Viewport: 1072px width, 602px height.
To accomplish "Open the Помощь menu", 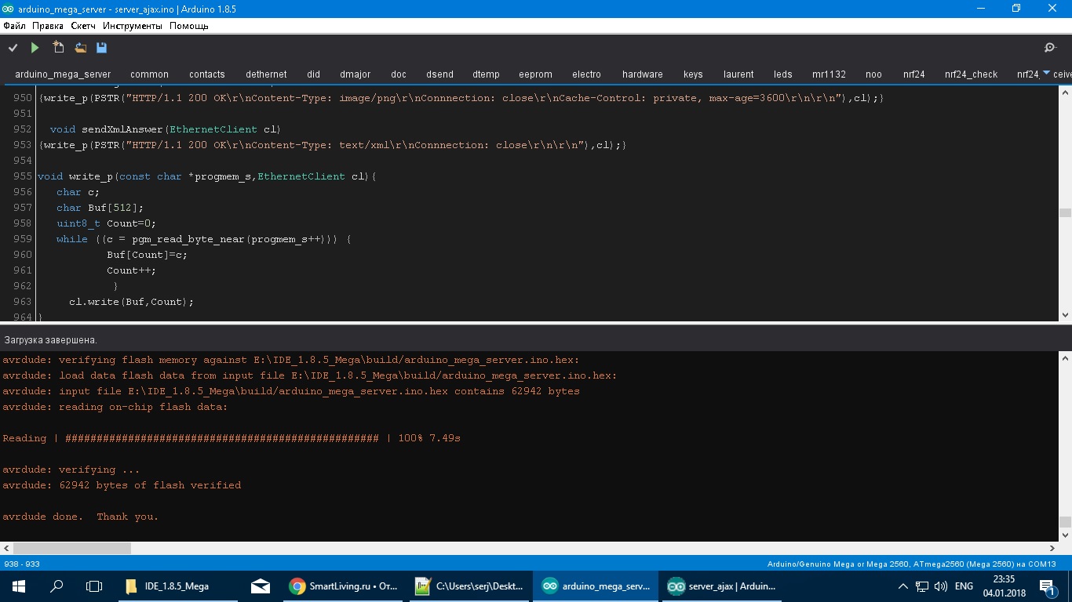I will (x=188, y=26).
